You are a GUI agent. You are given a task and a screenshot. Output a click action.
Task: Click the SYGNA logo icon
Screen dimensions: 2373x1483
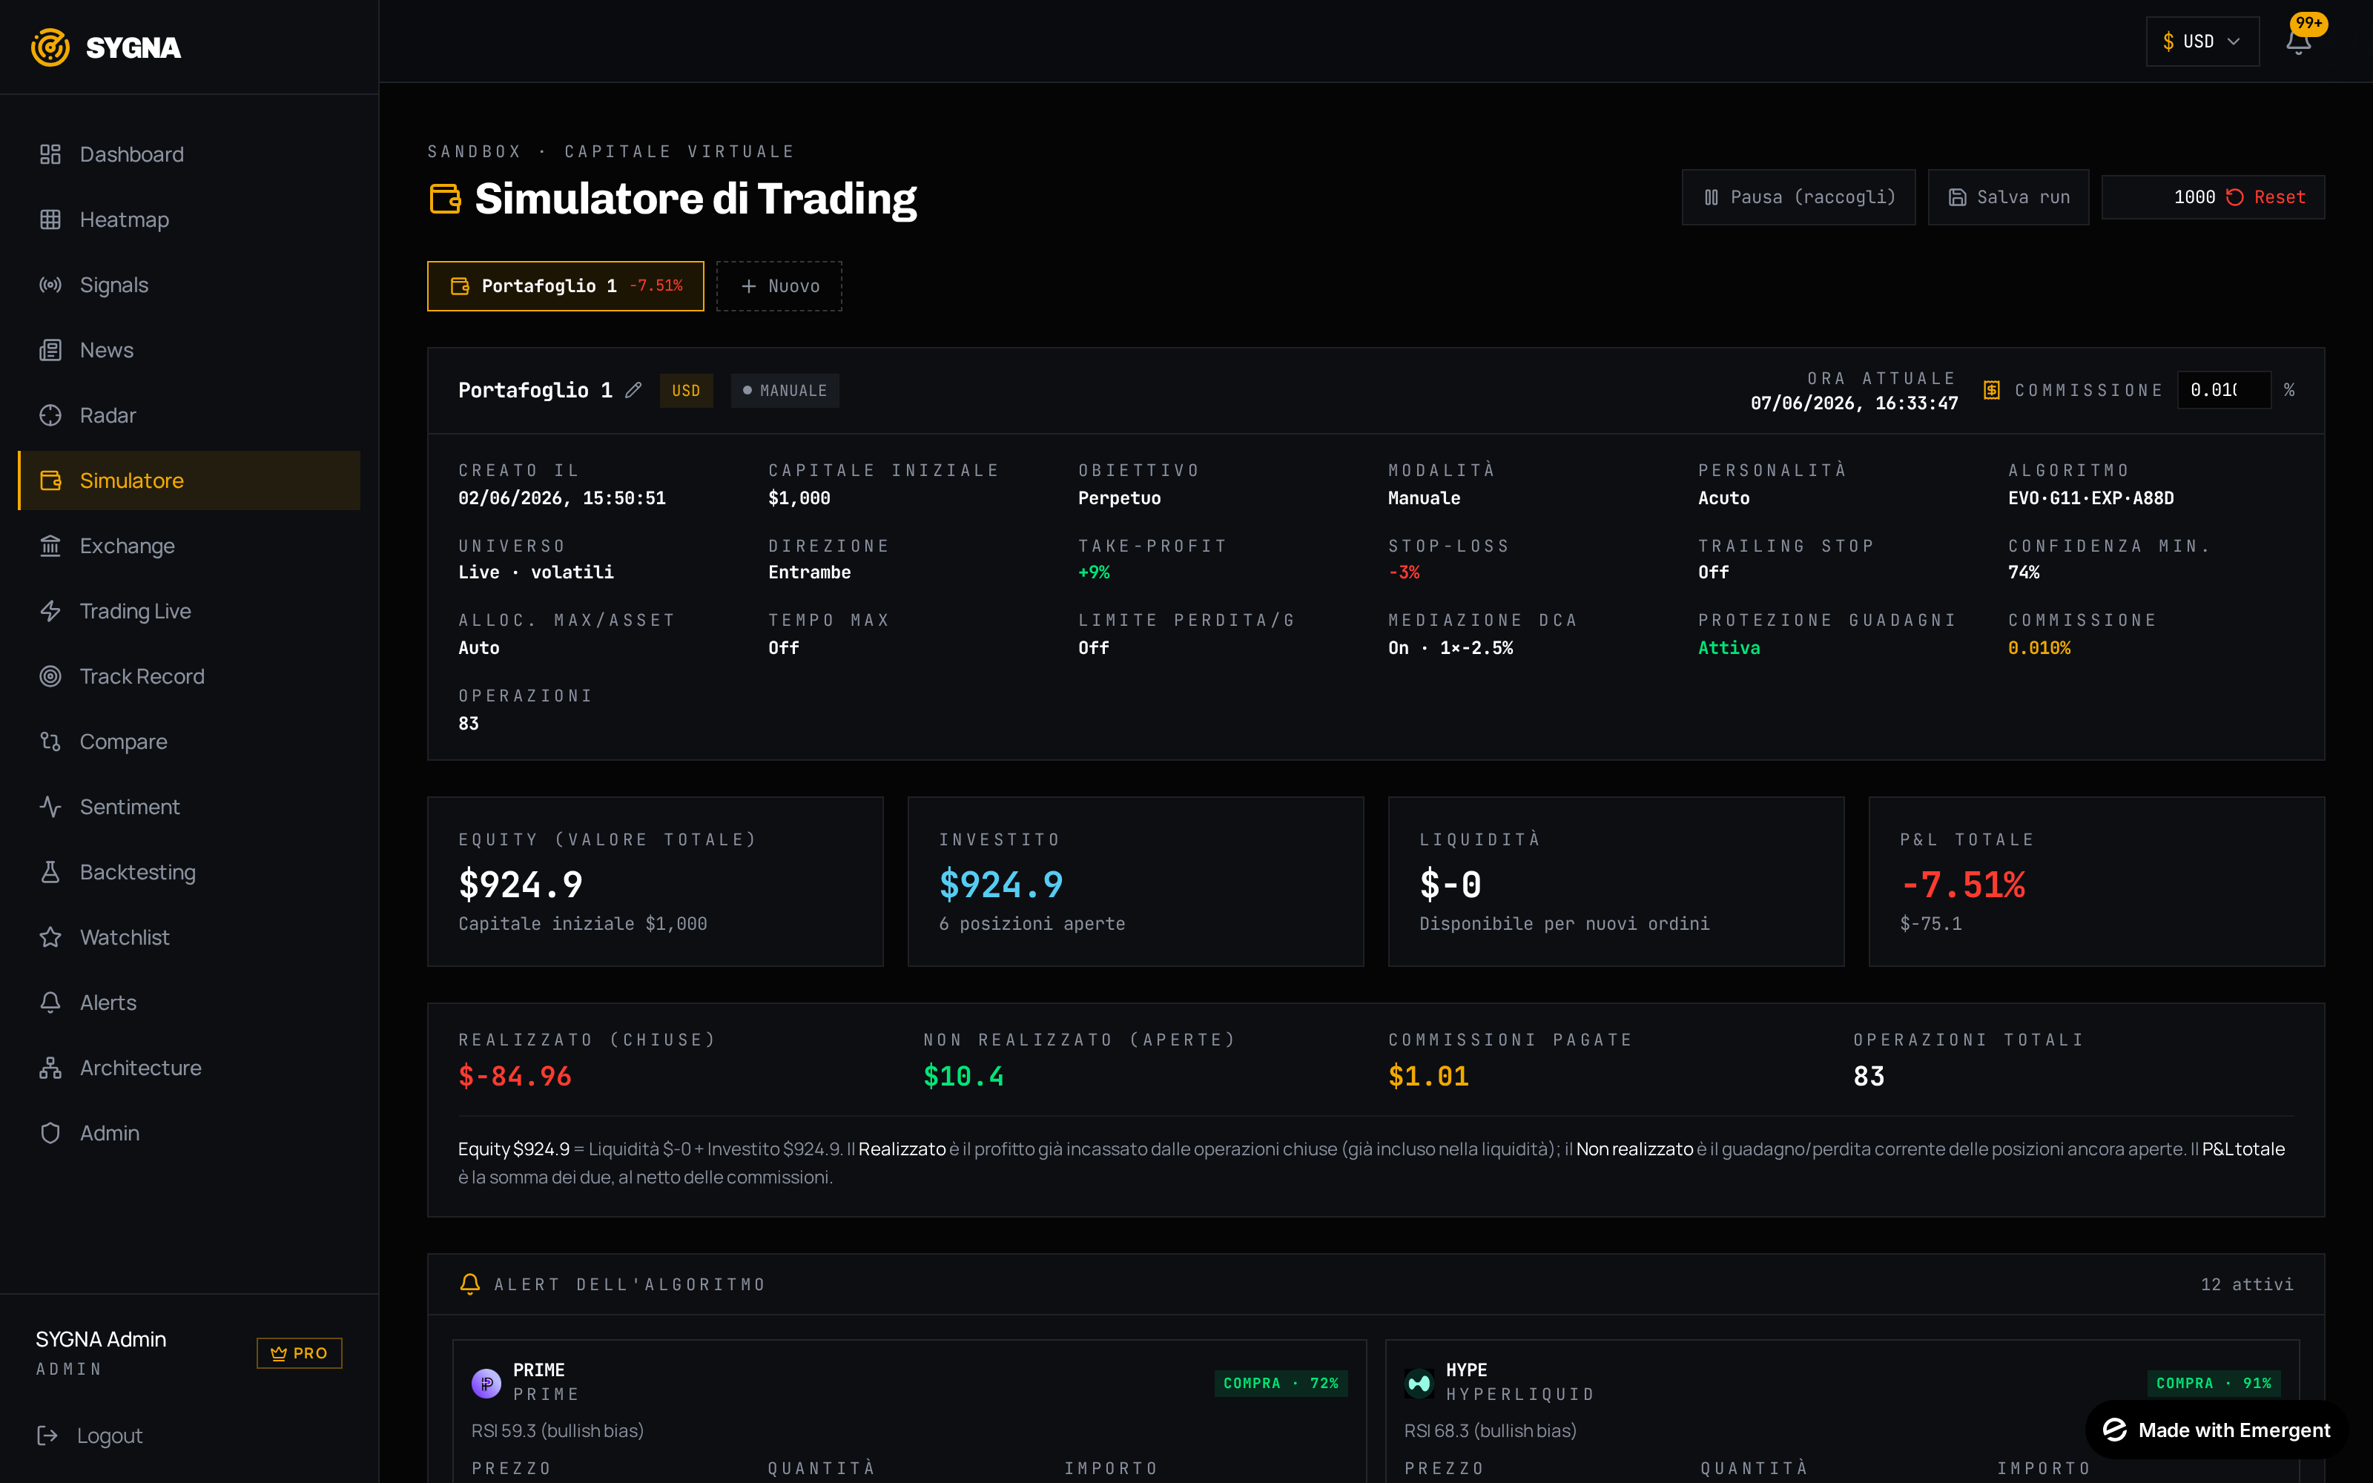tap(50, 47)
